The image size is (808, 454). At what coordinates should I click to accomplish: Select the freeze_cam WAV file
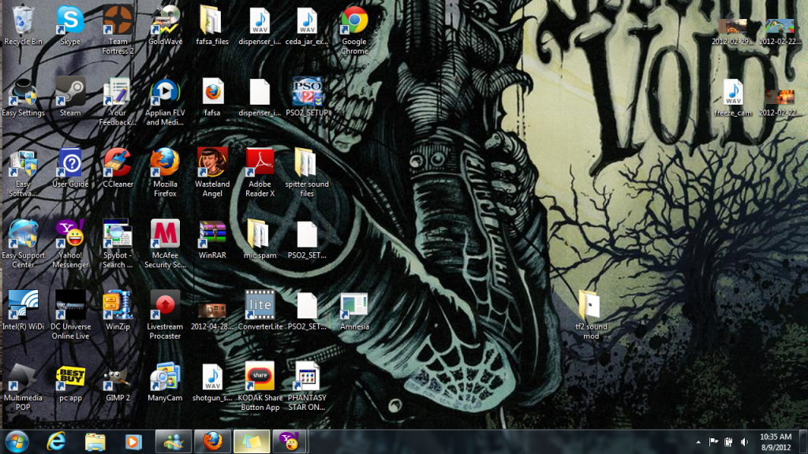tap(733, 97)
